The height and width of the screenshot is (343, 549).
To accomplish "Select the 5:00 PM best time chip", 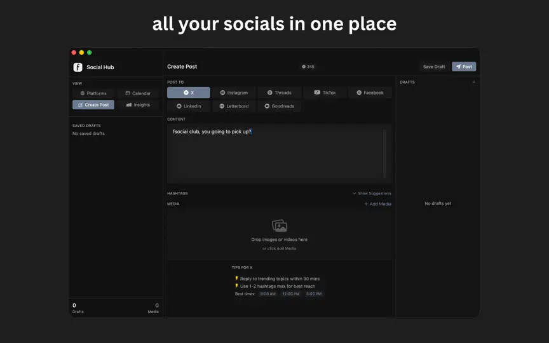I will 314,294.
